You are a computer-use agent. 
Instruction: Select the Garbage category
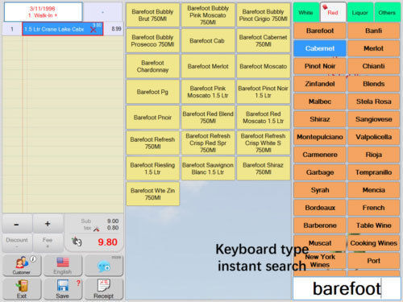(x=320, y=172)
